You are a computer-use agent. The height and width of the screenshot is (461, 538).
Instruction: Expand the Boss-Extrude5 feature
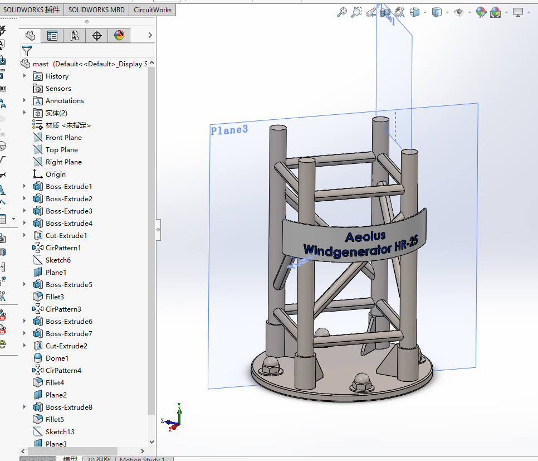(x=25, y=284)
